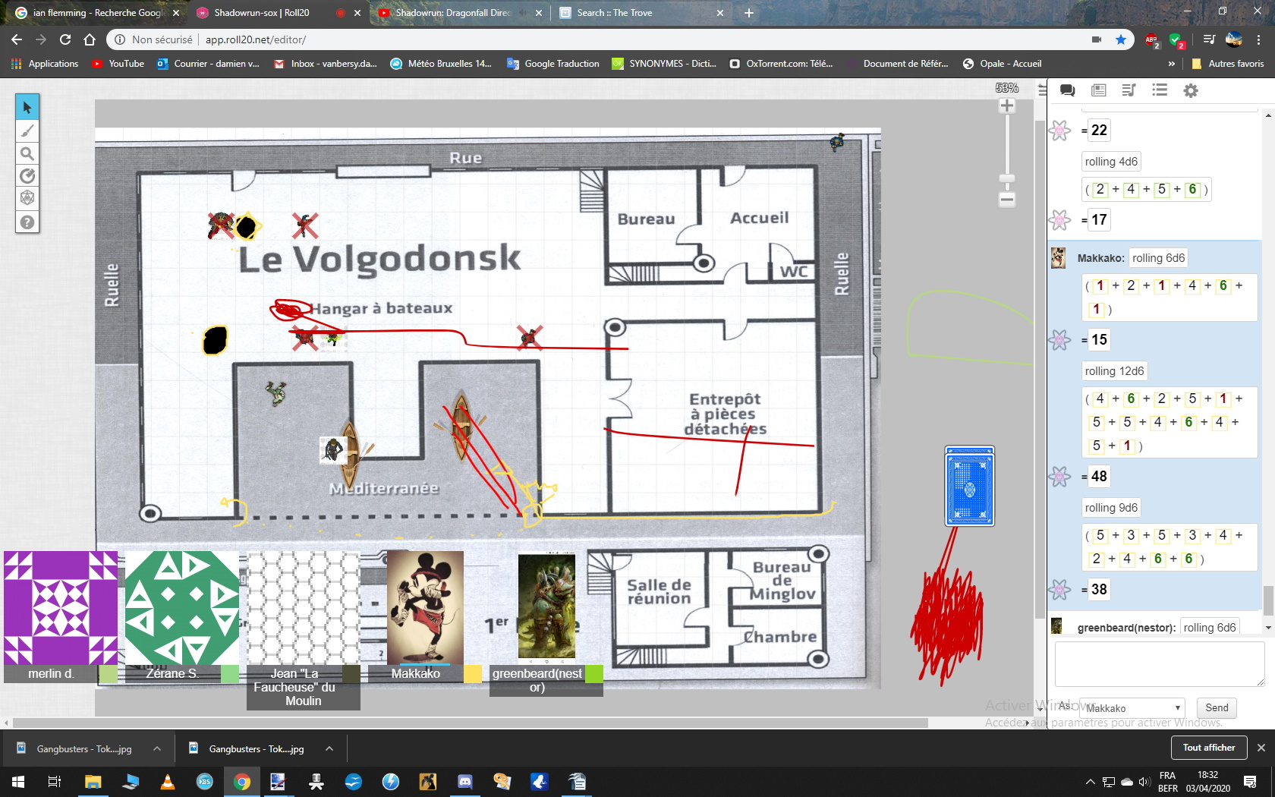The image size is (1275, 797).
Task: Expand first Gangbusters download options arrow
Action: [x=157, y=748]
